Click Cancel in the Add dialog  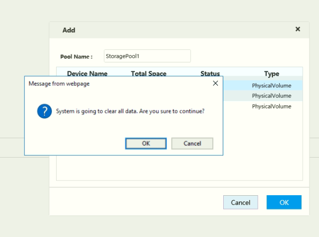(241, 203)
